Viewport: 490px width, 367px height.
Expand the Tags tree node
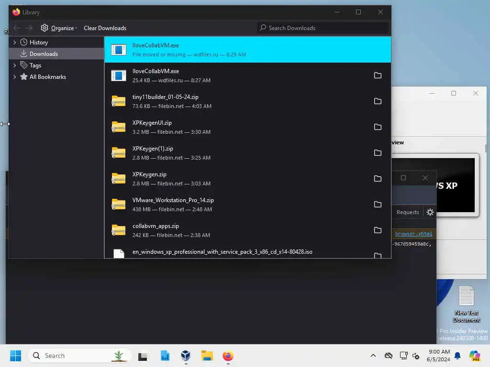coord(14,65)
